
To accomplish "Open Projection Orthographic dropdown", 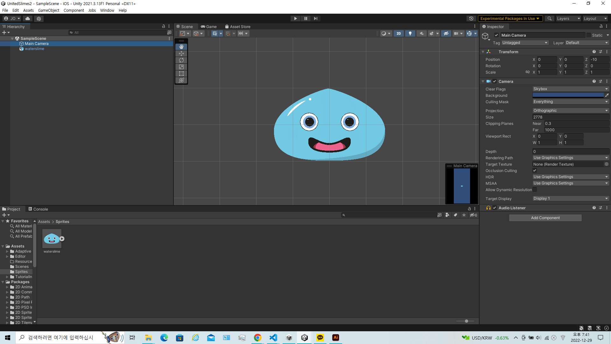I will click(x=571, y=111).
